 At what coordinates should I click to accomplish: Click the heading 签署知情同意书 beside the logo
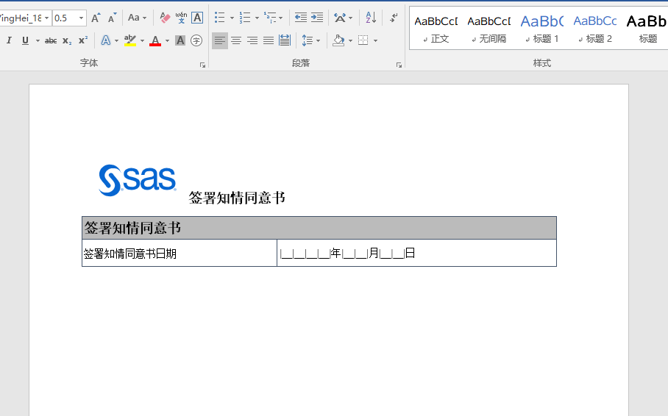[x=237, y=198]
